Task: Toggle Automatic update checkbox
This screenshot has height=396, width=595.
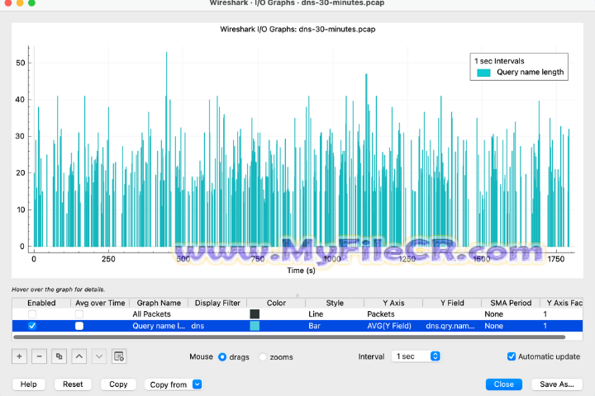Action: [x=512, y=356]
